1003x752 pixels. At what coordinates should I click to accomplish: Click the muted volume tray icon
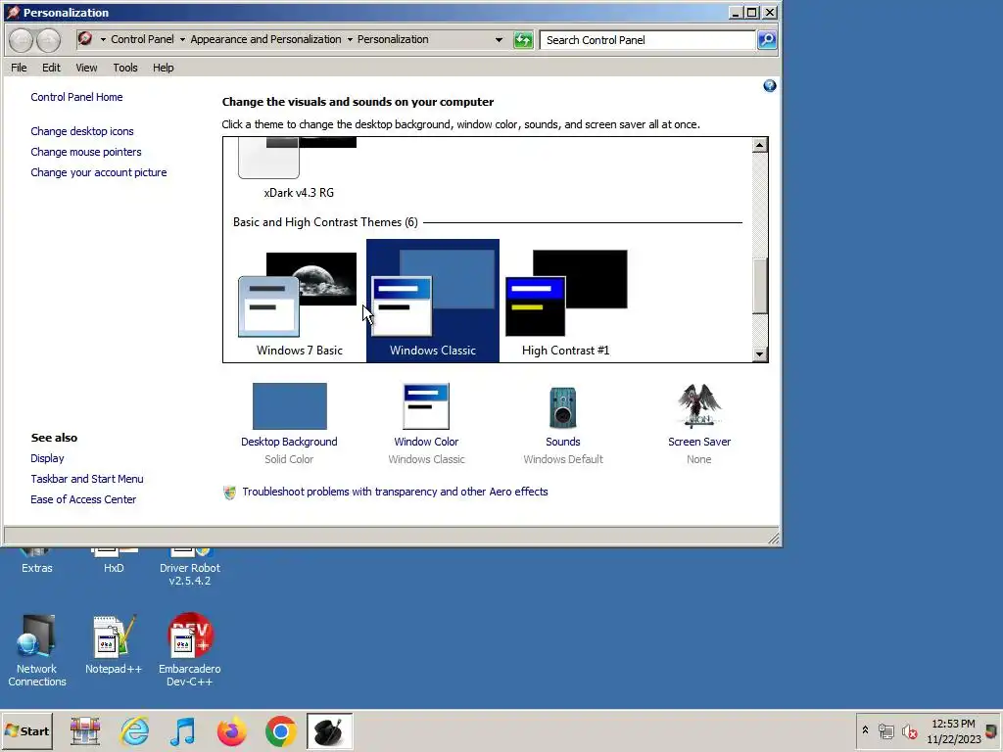[x=909, y=730]
